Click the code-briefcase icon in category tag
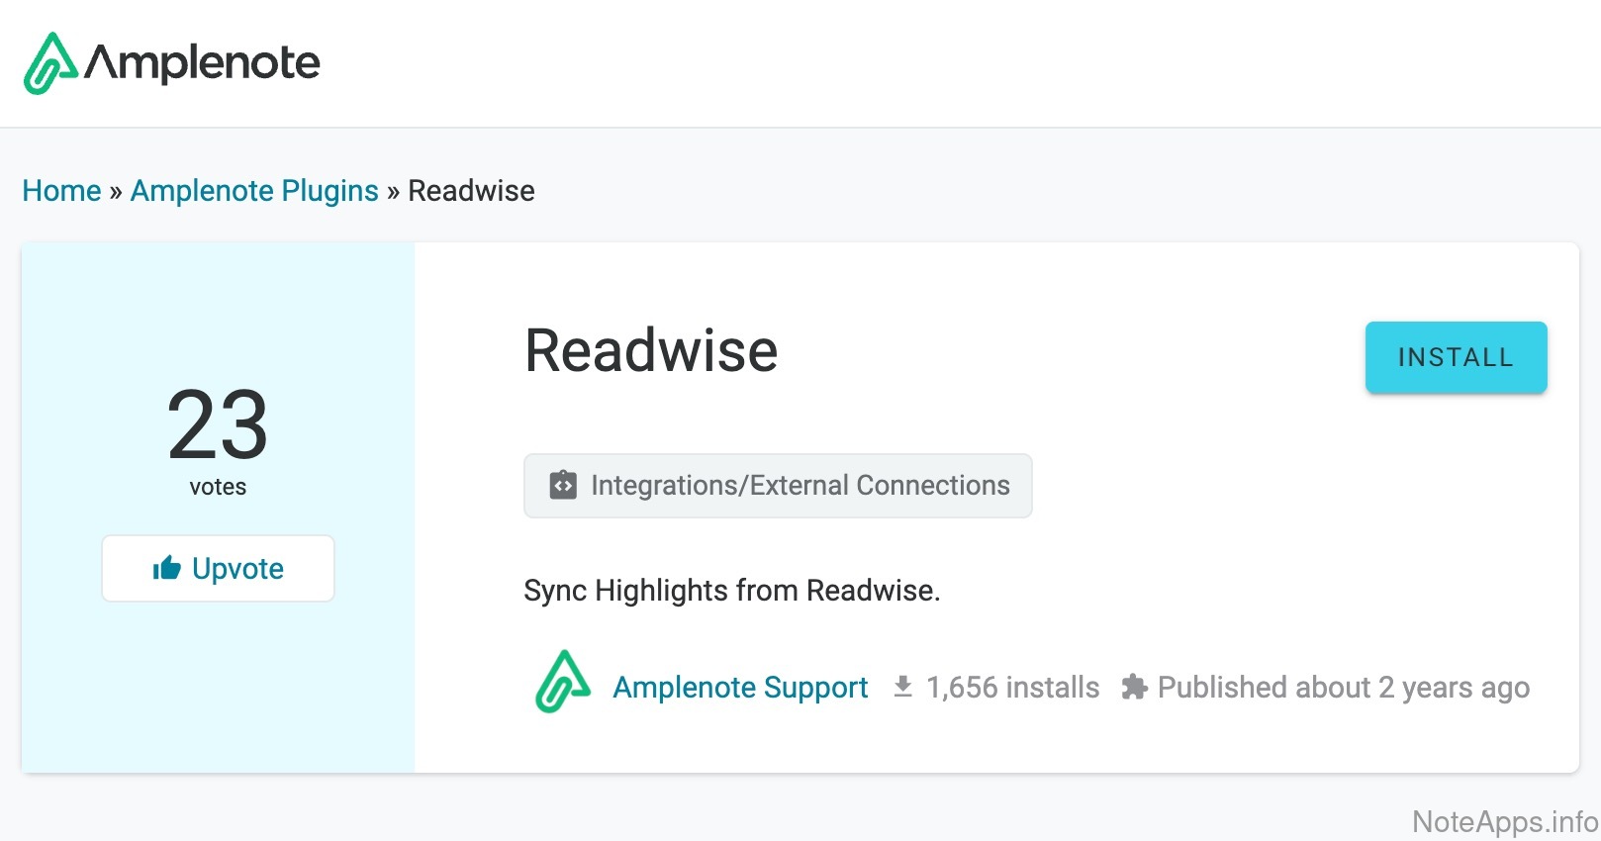 point(563,486)
